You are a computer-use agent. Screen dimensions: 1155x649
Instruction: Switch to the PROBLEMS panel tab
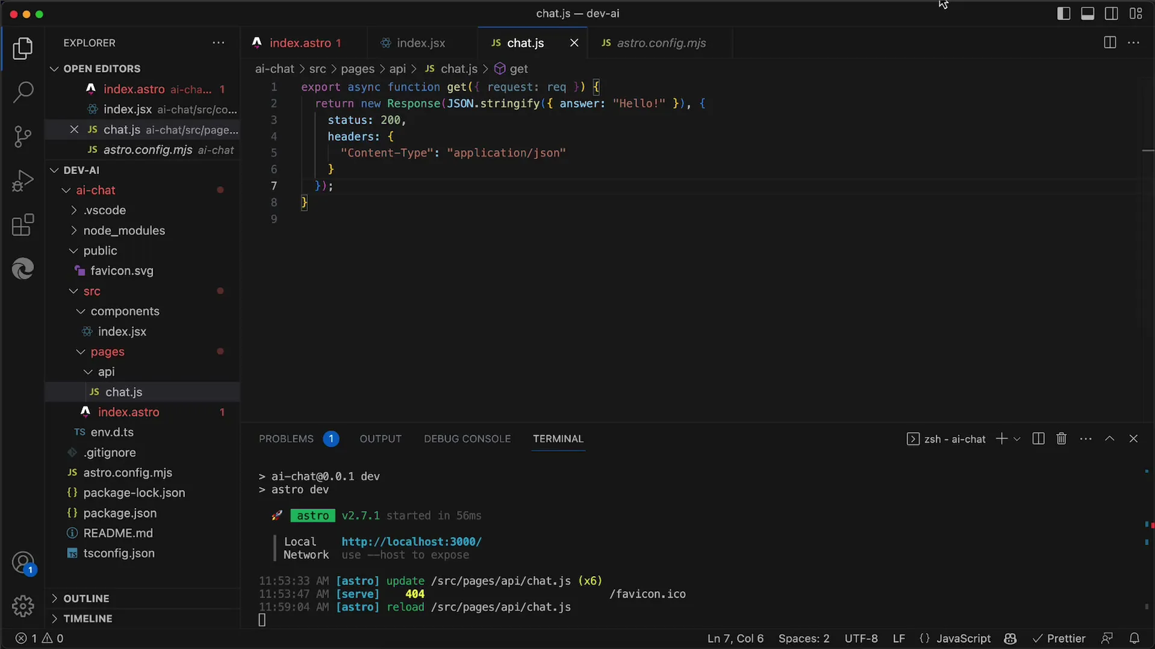pyautogui.click(x=286, y=439)
